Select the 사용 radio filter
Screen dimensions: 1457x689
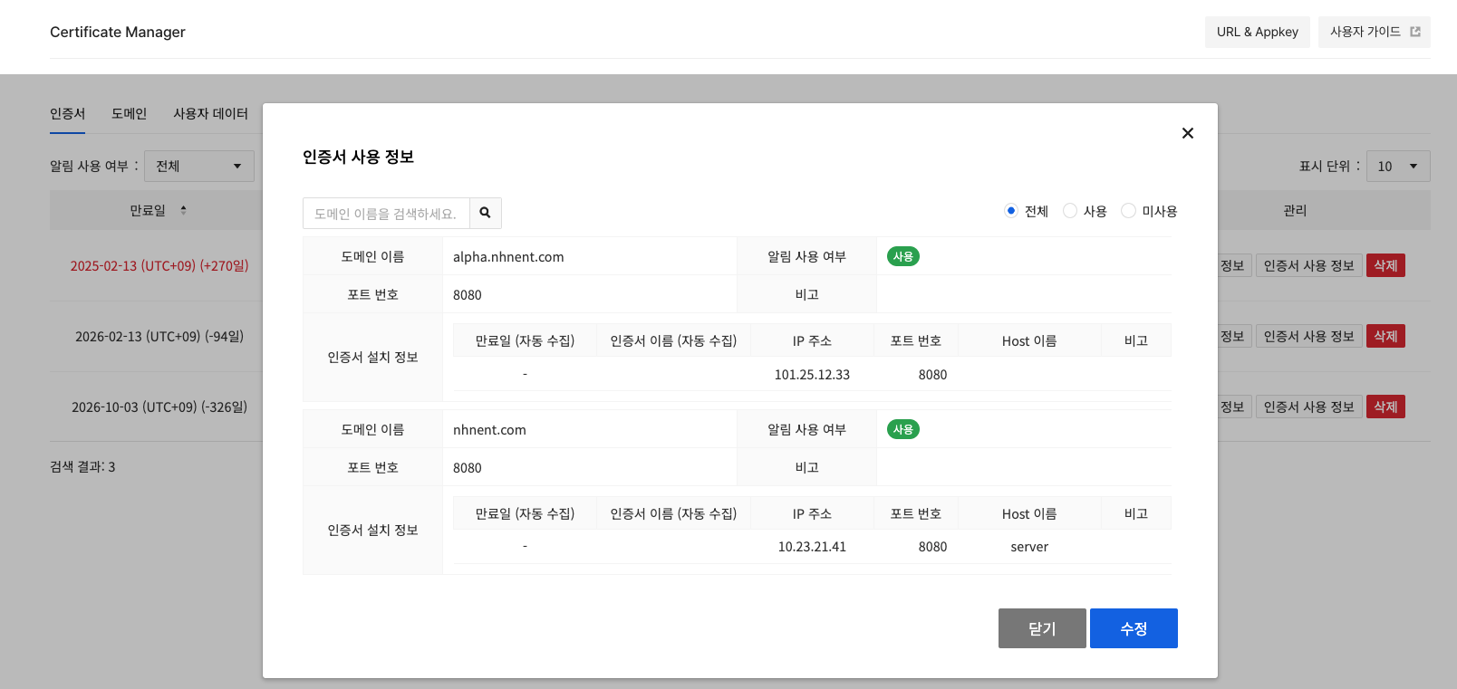click(1070, 211)
